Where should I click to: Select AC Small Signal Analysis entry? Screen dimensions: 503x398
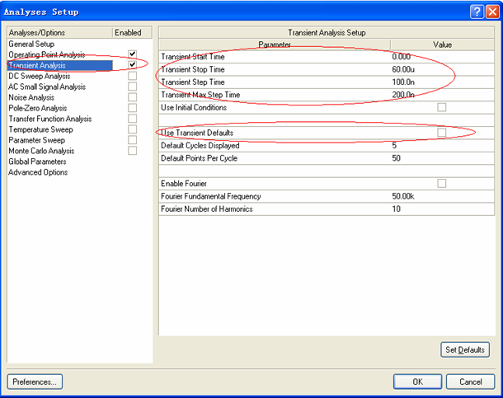[x=47, y=87]
